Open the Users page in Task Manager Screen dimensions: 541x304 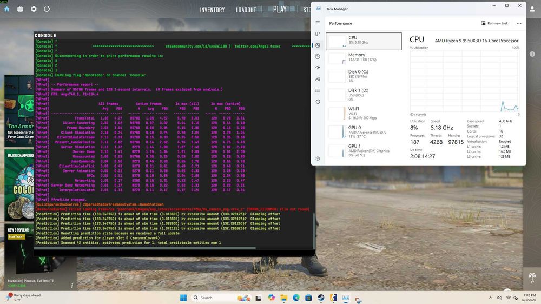click(x=318, y=79)
